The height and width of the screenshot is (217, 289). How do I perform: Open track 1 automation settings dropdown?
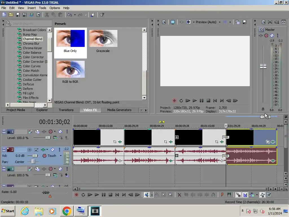point(55,132)
